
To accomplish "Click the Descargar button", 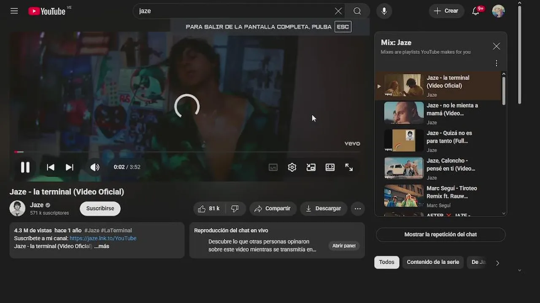I will pos(324,208).
